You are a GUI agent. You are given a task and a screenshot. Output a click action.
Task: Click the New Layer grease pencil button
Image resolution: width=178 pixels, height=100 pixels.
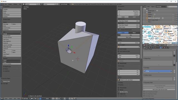[128, 37]
